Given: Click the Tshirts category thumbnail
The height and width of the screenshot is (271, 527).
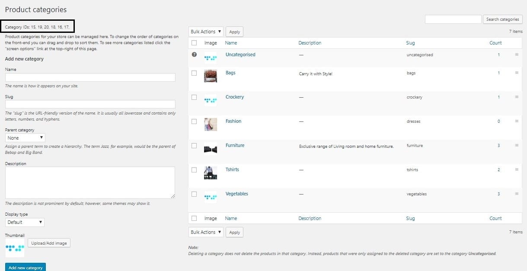Looking at the screenshot, I should pos(210,173).
